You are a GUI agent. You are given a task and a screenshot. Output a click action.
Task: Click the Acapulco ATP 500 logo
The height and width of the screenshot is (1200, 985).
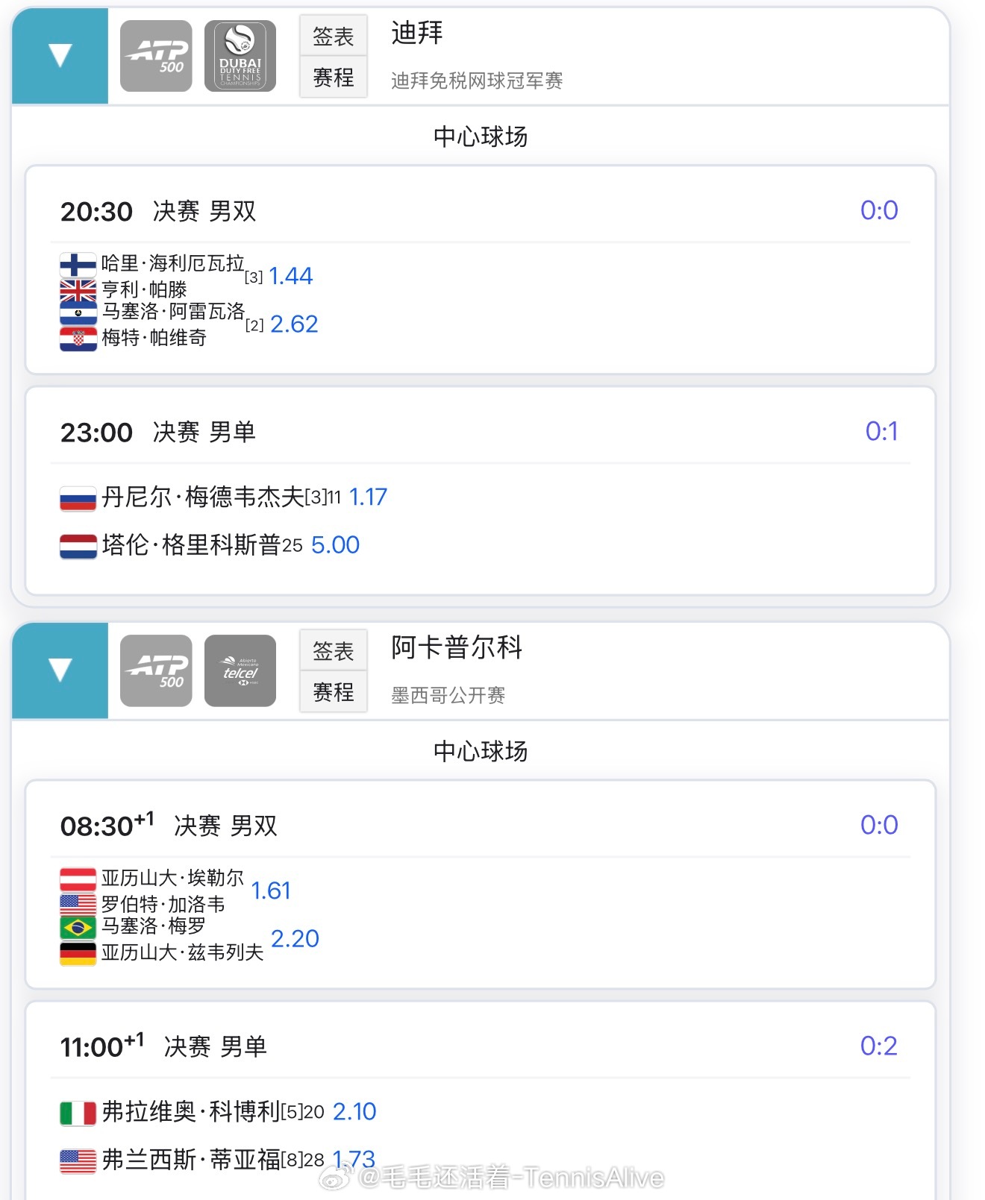(x=156, y=670)
